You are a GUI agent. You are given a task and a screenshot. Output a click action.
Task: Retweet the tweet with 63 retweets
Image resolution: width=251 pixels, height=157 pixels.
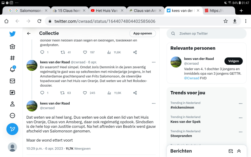point(63,93)
